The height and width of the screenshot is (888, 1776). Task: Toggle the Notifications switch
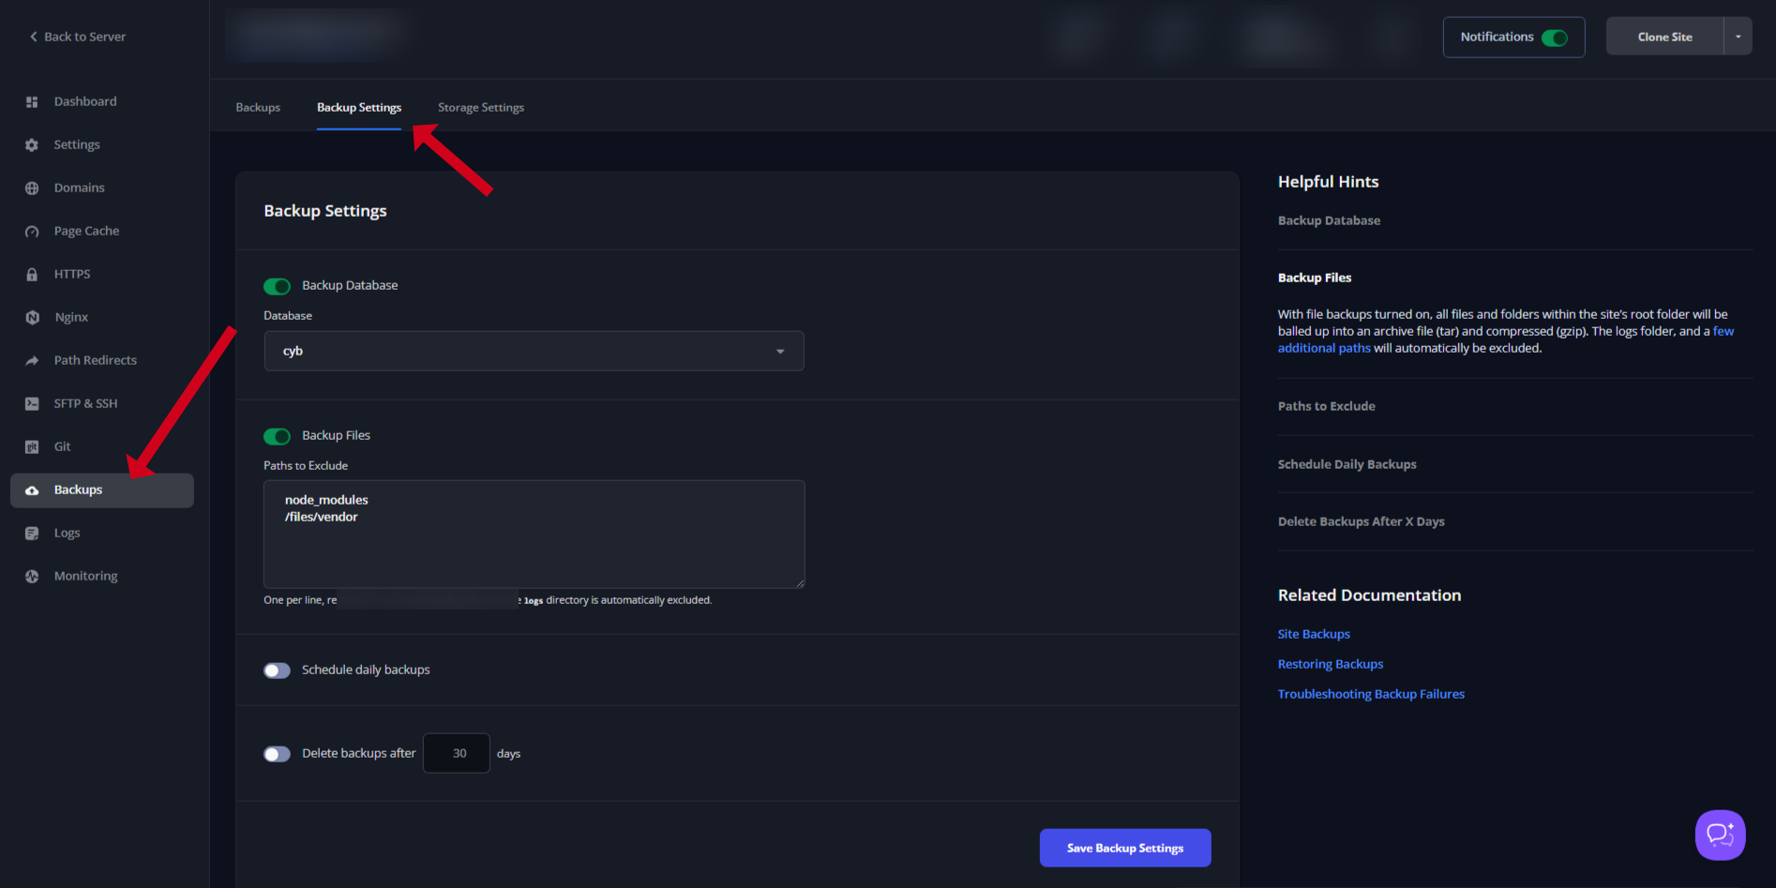1554,38
